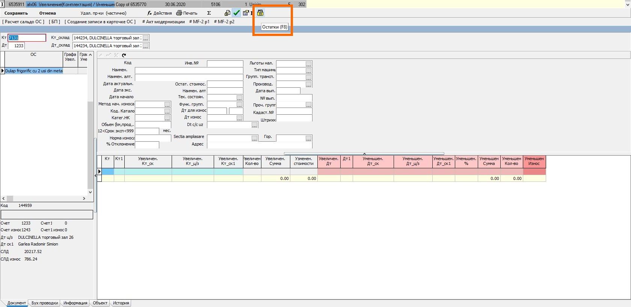Switch to the Информация tab

[x=75, y=303]
